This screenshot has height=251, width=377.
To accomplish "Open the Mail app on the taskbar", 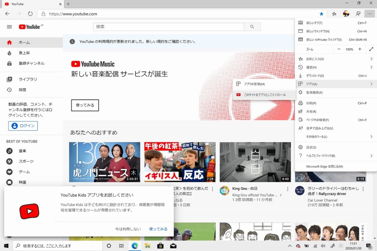I will point(173,246).
